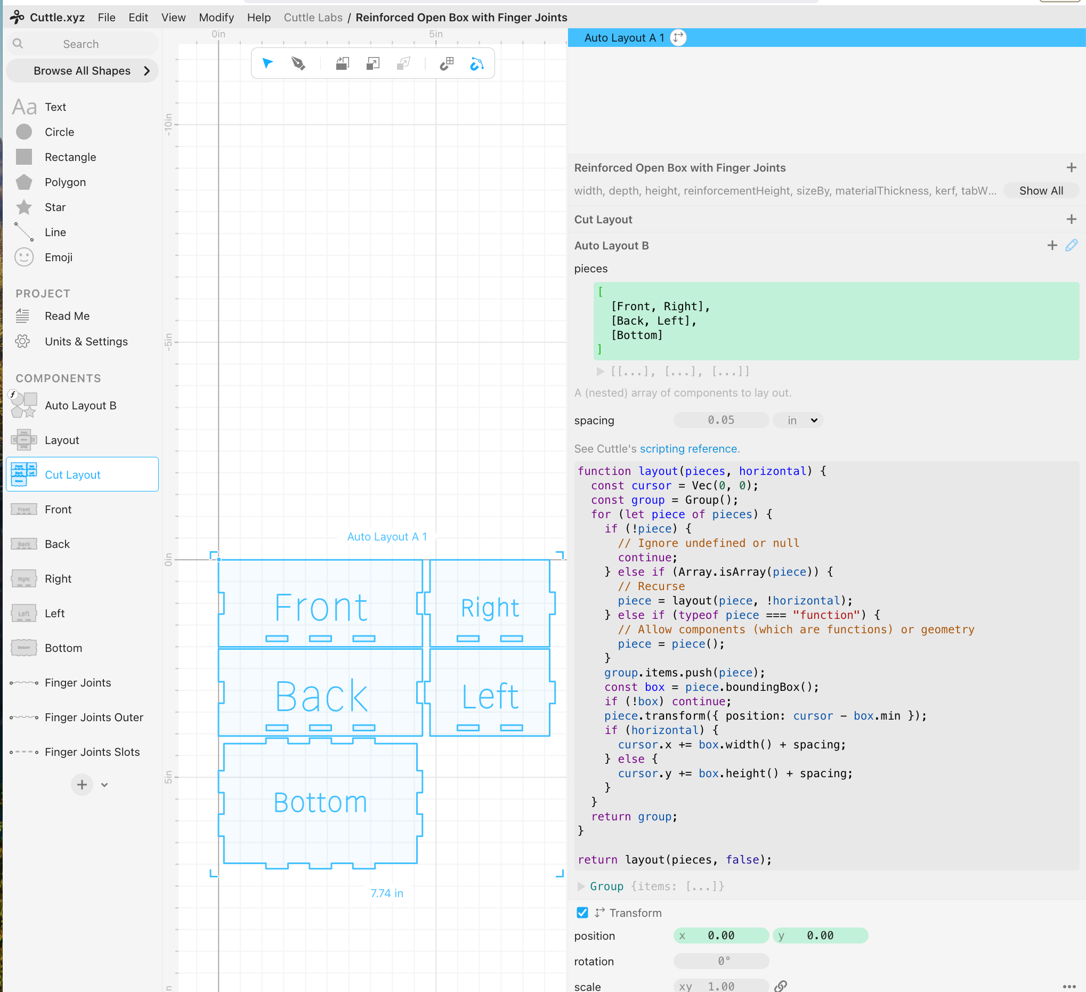Show All project parameters

click(1041, 191)
